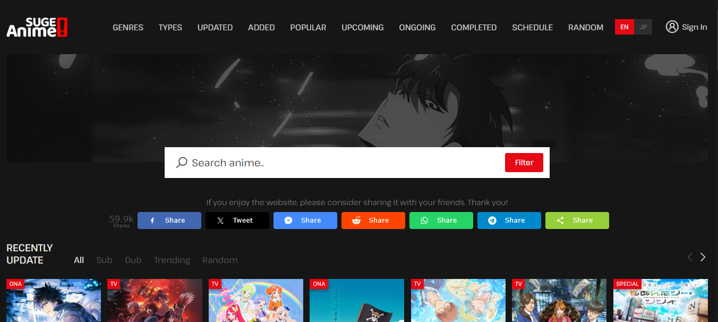The width and height of the screenshot is (718, 322).
Task: Tweet the site via X button
Action: coord(237,221)
